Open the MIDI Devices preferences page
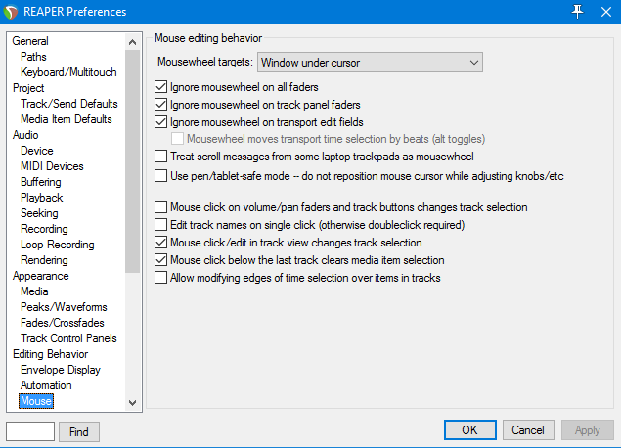 click(x=52, y=166)
